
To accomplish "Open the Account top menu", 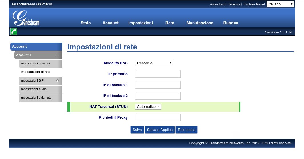I will (x=111, y=23).
